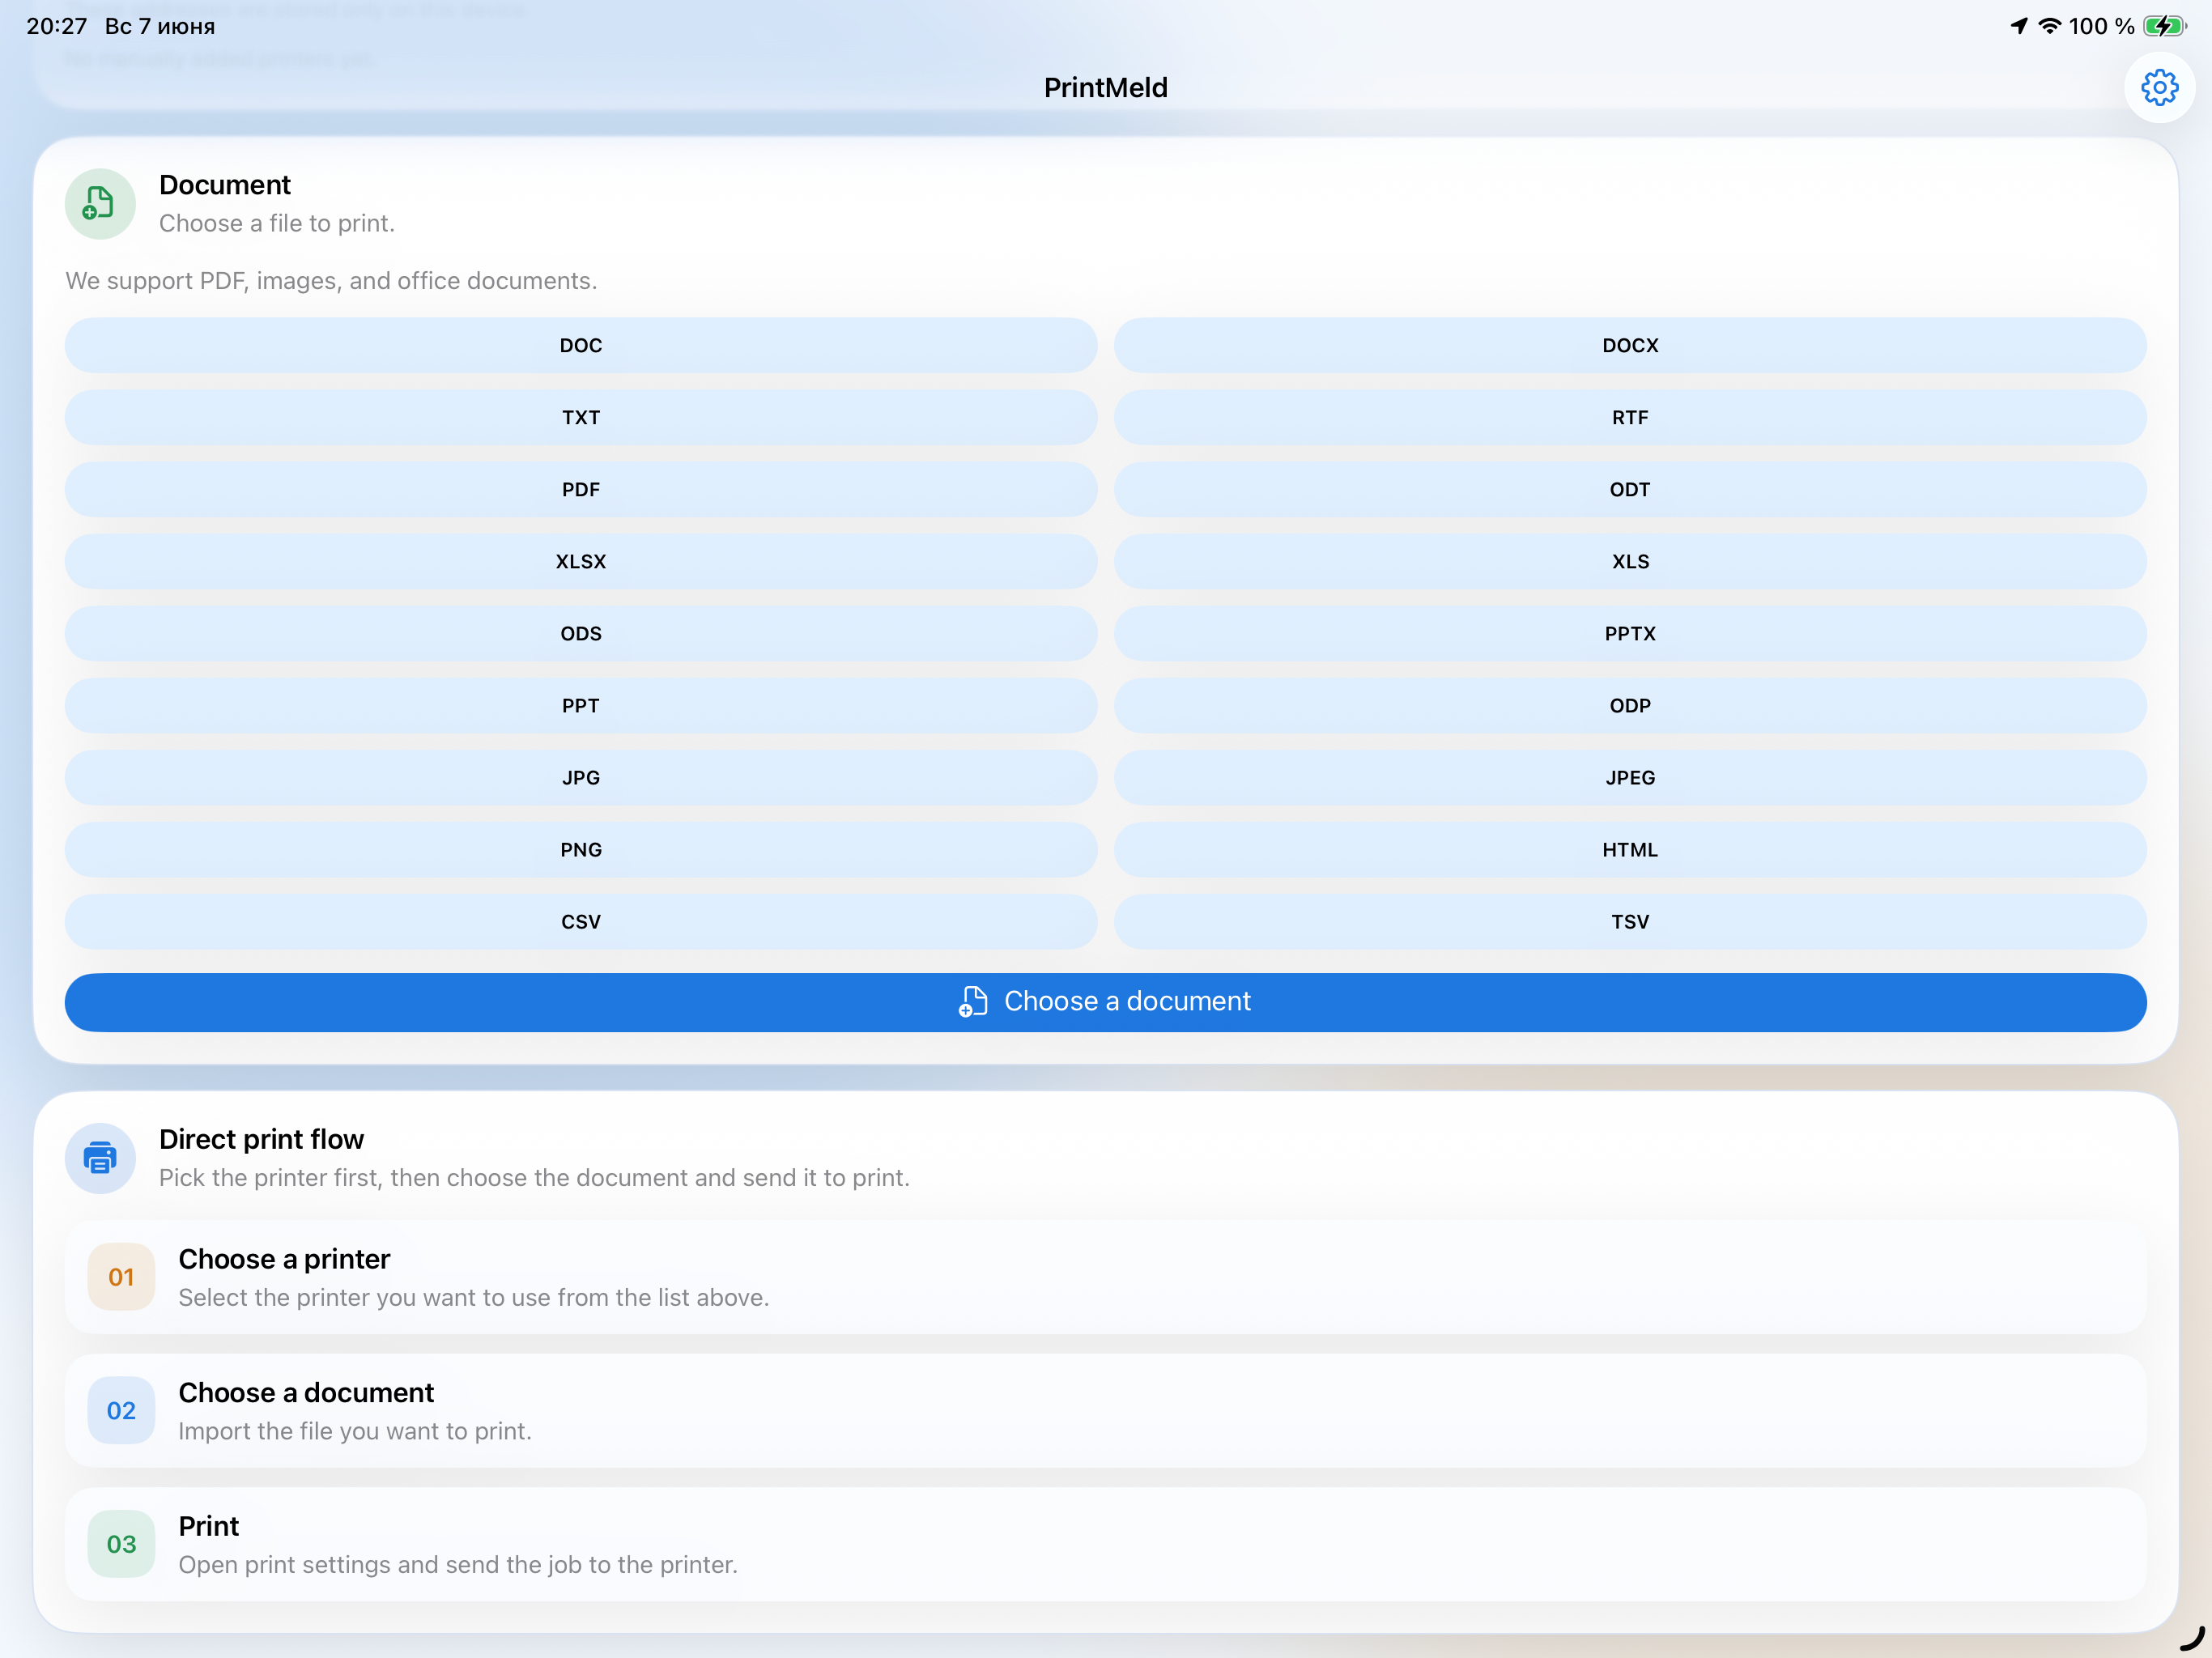This screenshot has height=1658, width=2212.
Task: Click the 'Direct print flow' heading
Action: (x=261, y=1139)
